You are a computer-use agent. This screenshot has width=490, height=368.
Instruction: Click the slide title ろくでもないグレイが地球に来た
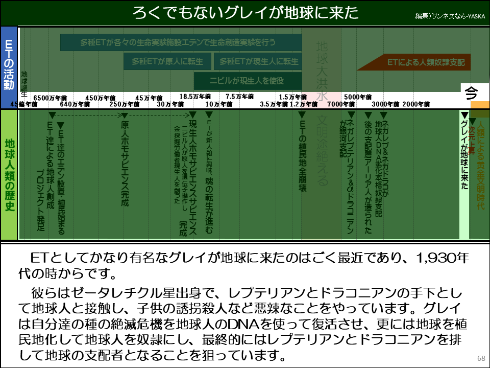(245, 13)
